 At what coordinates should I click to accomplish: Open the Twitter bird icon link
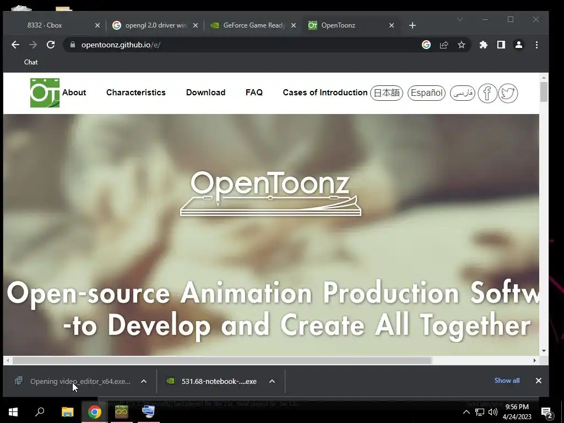(x=508, y=93)
